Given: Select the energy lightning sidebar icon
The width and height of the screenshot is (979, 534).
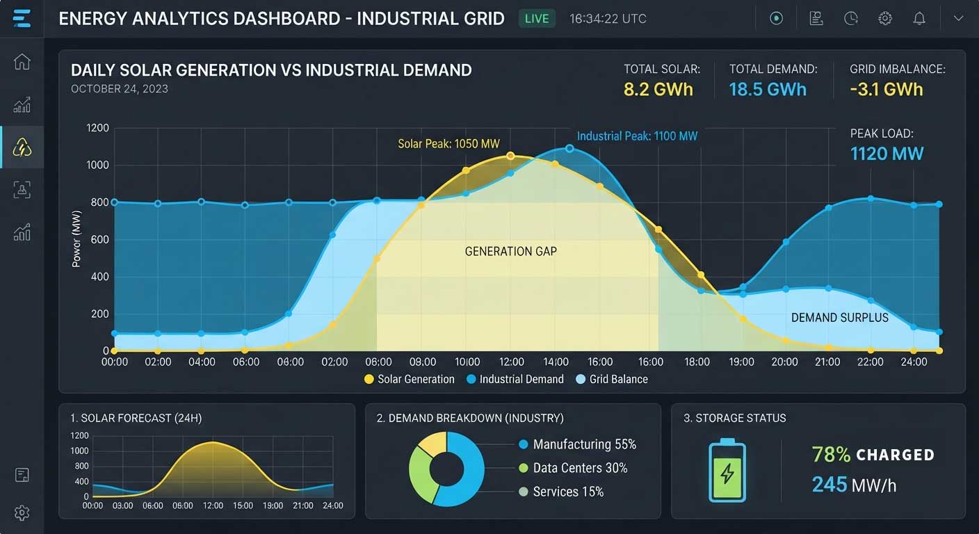Looking at the screenshot, I should 22,147.
